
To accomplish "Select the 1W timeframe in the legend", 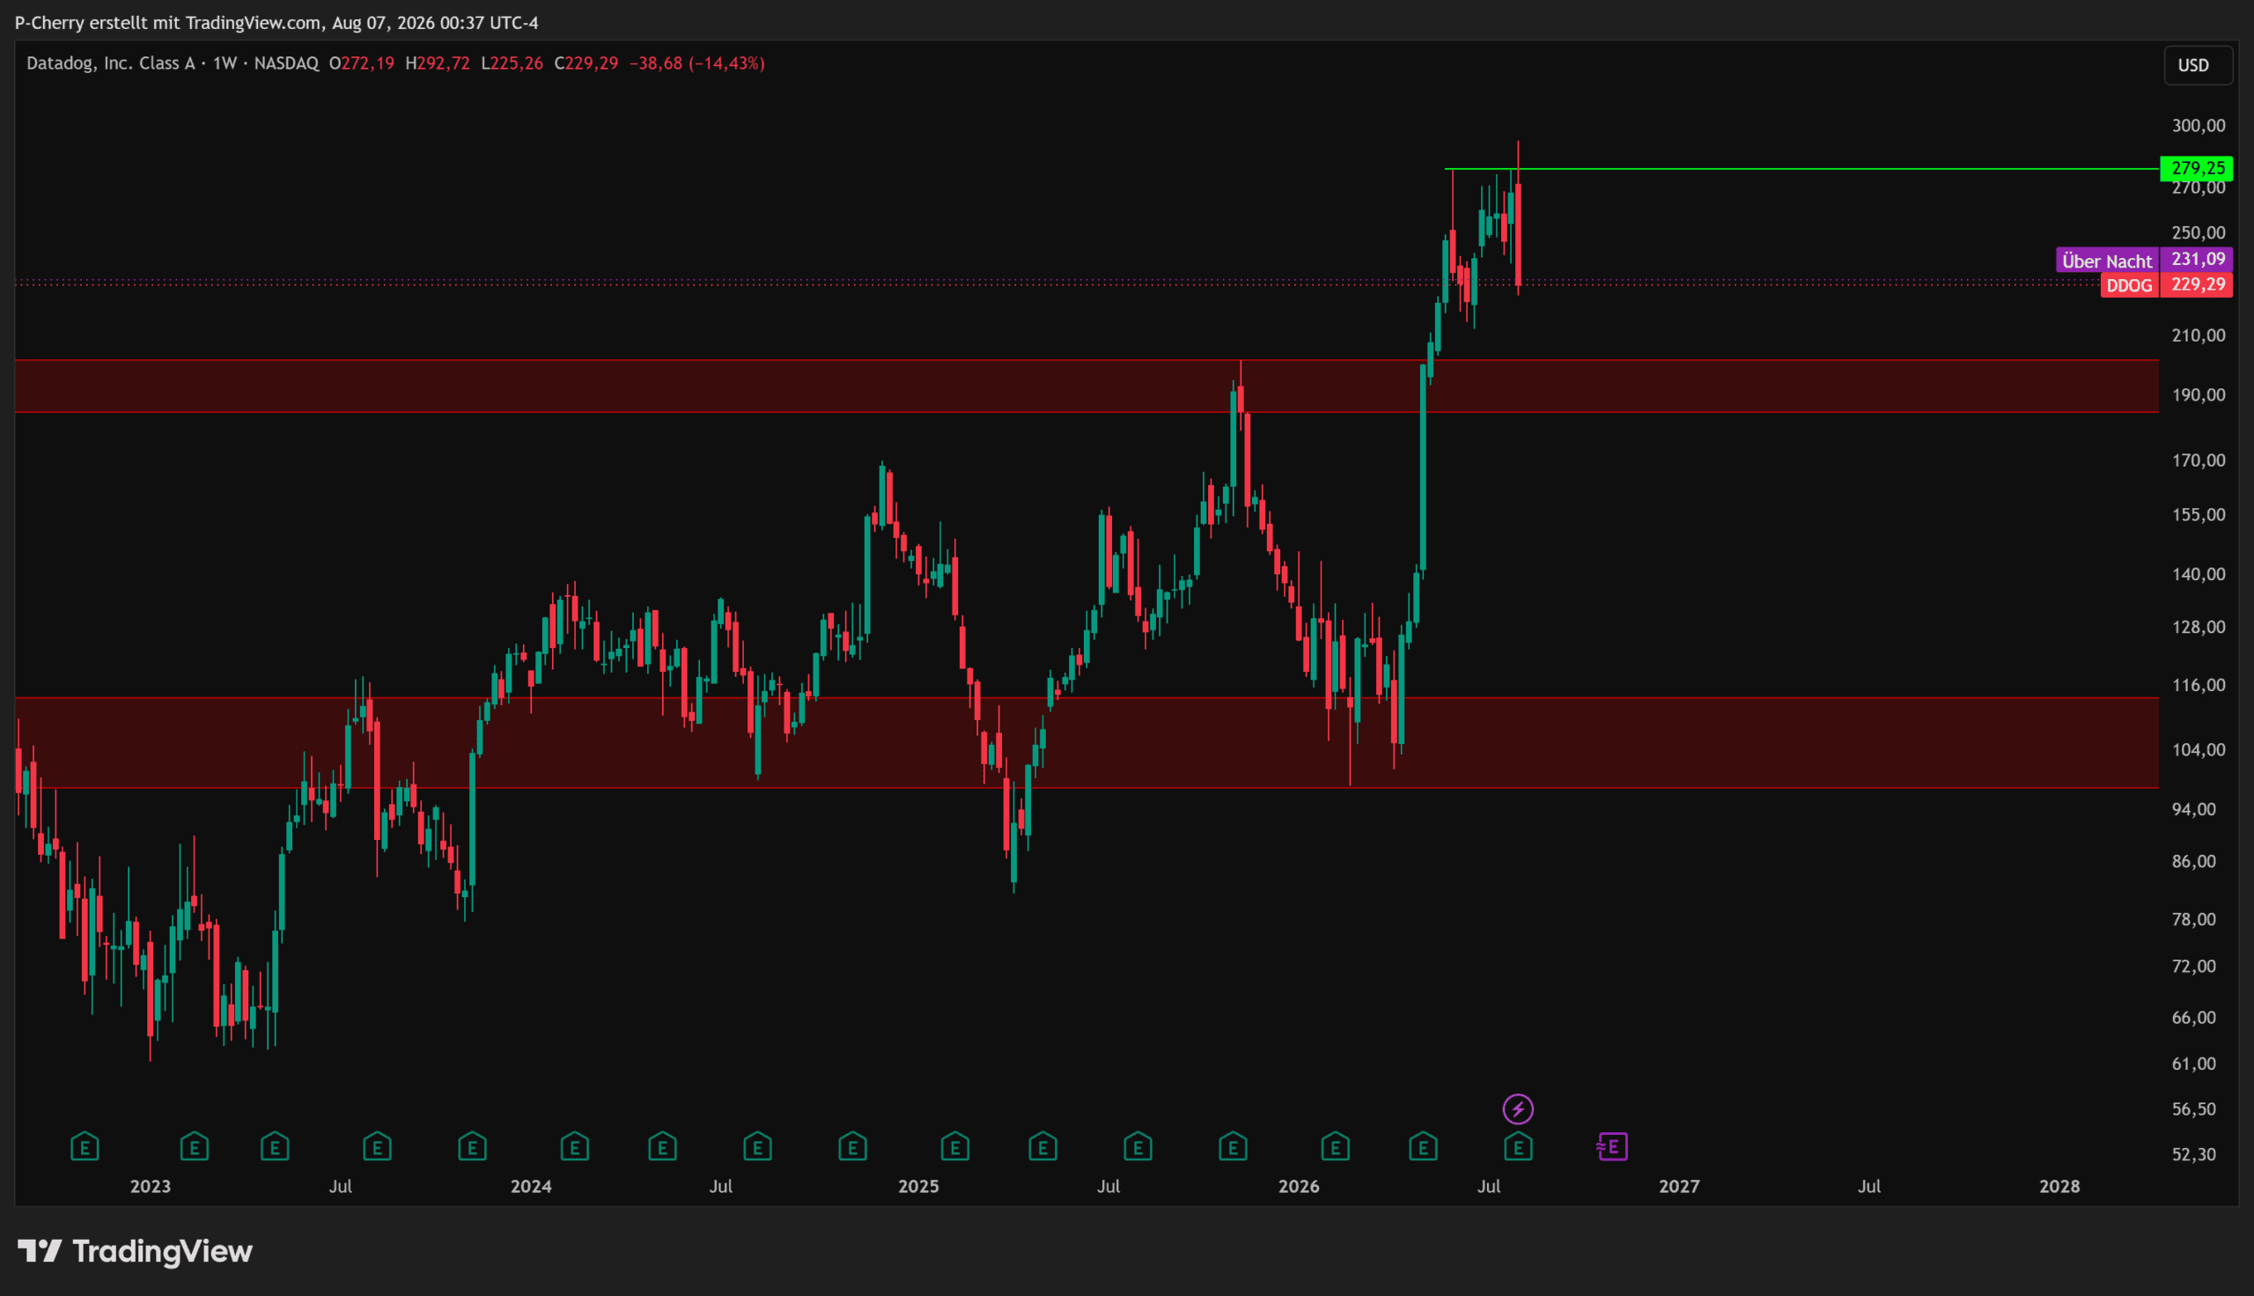I will (225, 63).
